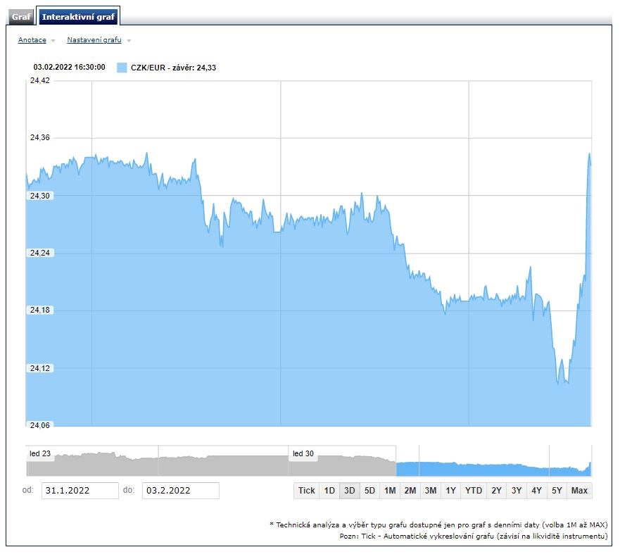Set the chart range to 5Y

[557, 491]
